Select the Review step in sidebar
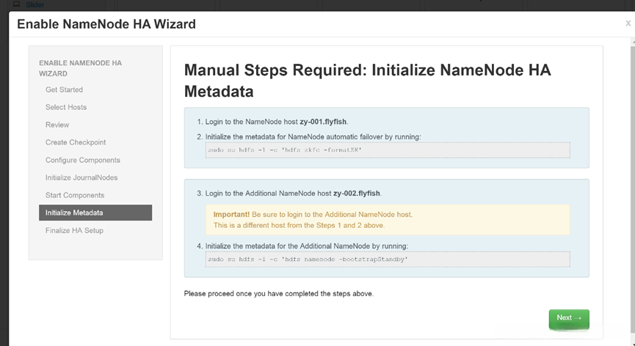The image size is (635, 346). pyautogui.click(x=57, y=125)
